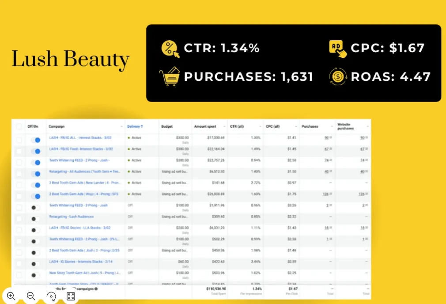
Task: Click the sort arrow beside Delivery header
Action: [x=142, y=126]
